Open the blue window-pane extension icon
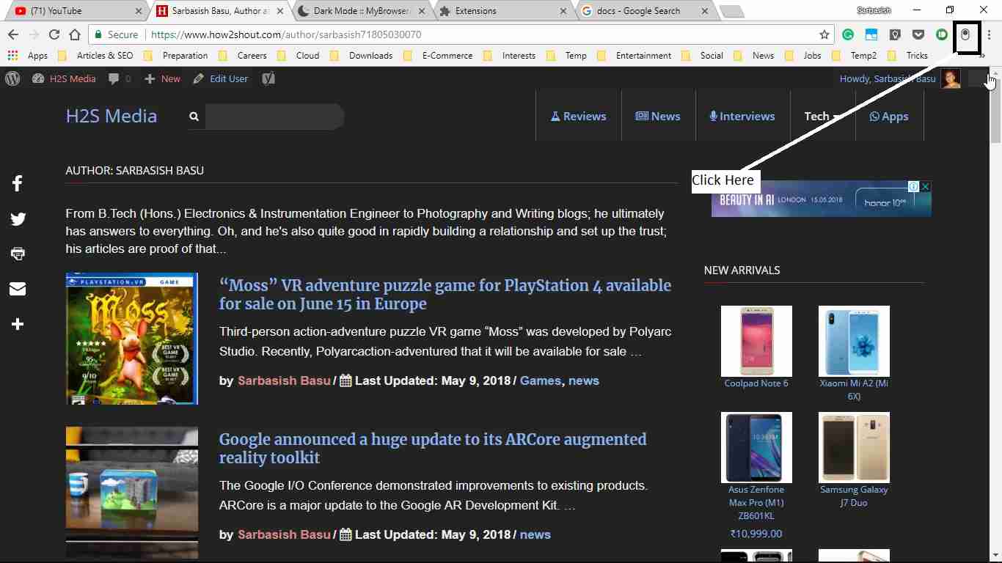This screenshot has height=563, width=1002. click(x=871, y=34)
